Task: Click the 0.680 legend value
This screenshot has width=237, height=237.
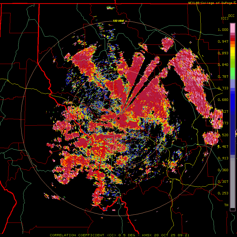Action: click(x=223, y=100)
